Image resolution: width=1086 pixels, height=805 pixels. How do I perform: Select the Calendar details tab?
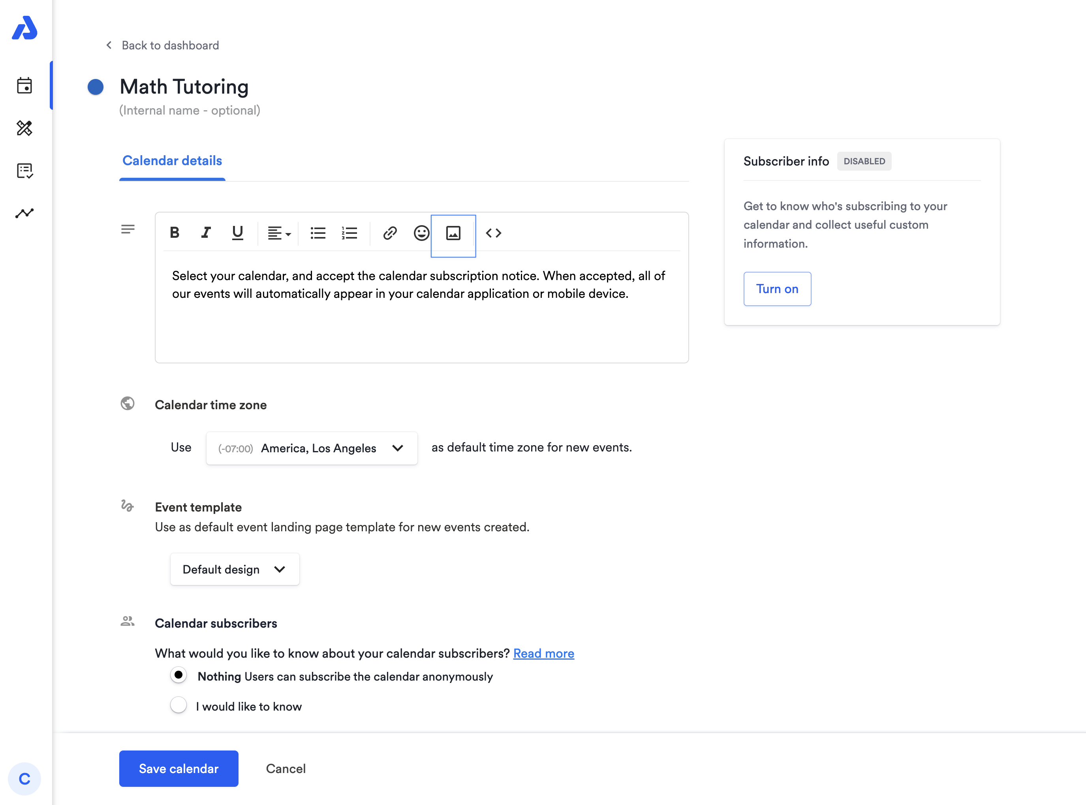coord(172,161)
